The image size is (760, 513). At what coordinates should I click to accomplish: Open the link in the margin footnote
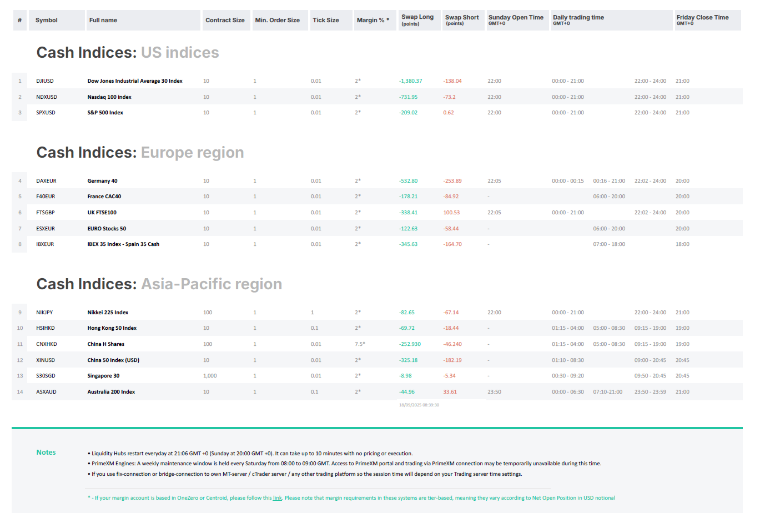coord(277,498)
